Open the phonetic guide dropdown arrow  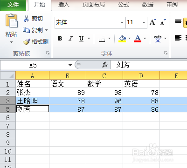pyautogui.click(x=165, y=38)
